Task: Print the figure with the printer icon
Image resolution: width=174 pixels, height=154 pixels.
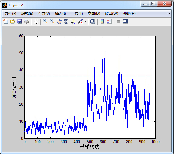Action: [27, 21]
